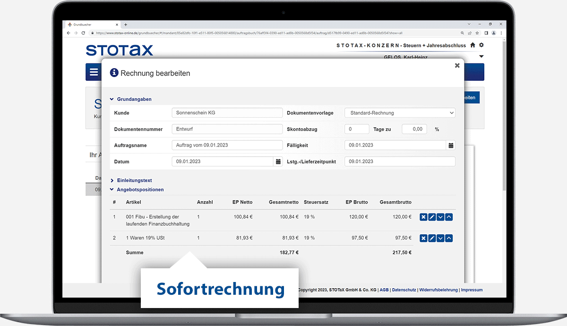Screen dimensions: 567x326
Task: Edit the Waren 19% USt position
Action: click(432, 238)
